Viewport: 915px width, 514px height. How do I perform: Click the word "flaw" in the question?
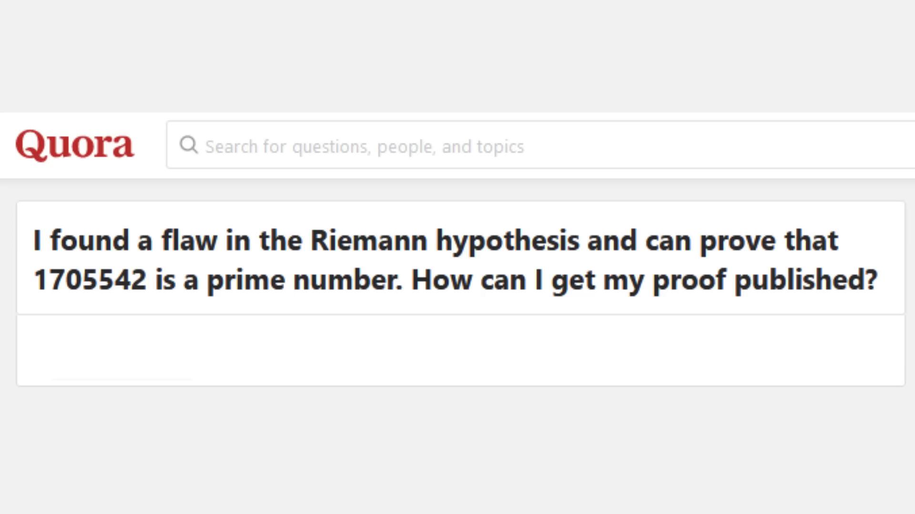pos(189,240)
